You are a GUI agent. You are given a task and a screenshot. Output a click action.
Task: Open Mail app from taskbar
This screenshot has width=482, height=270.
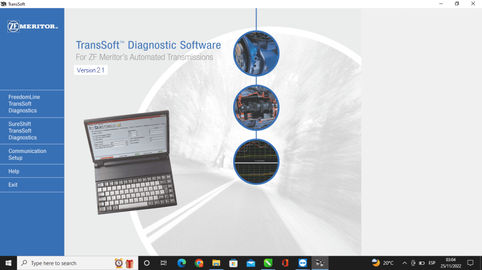[x=250, y=263]
